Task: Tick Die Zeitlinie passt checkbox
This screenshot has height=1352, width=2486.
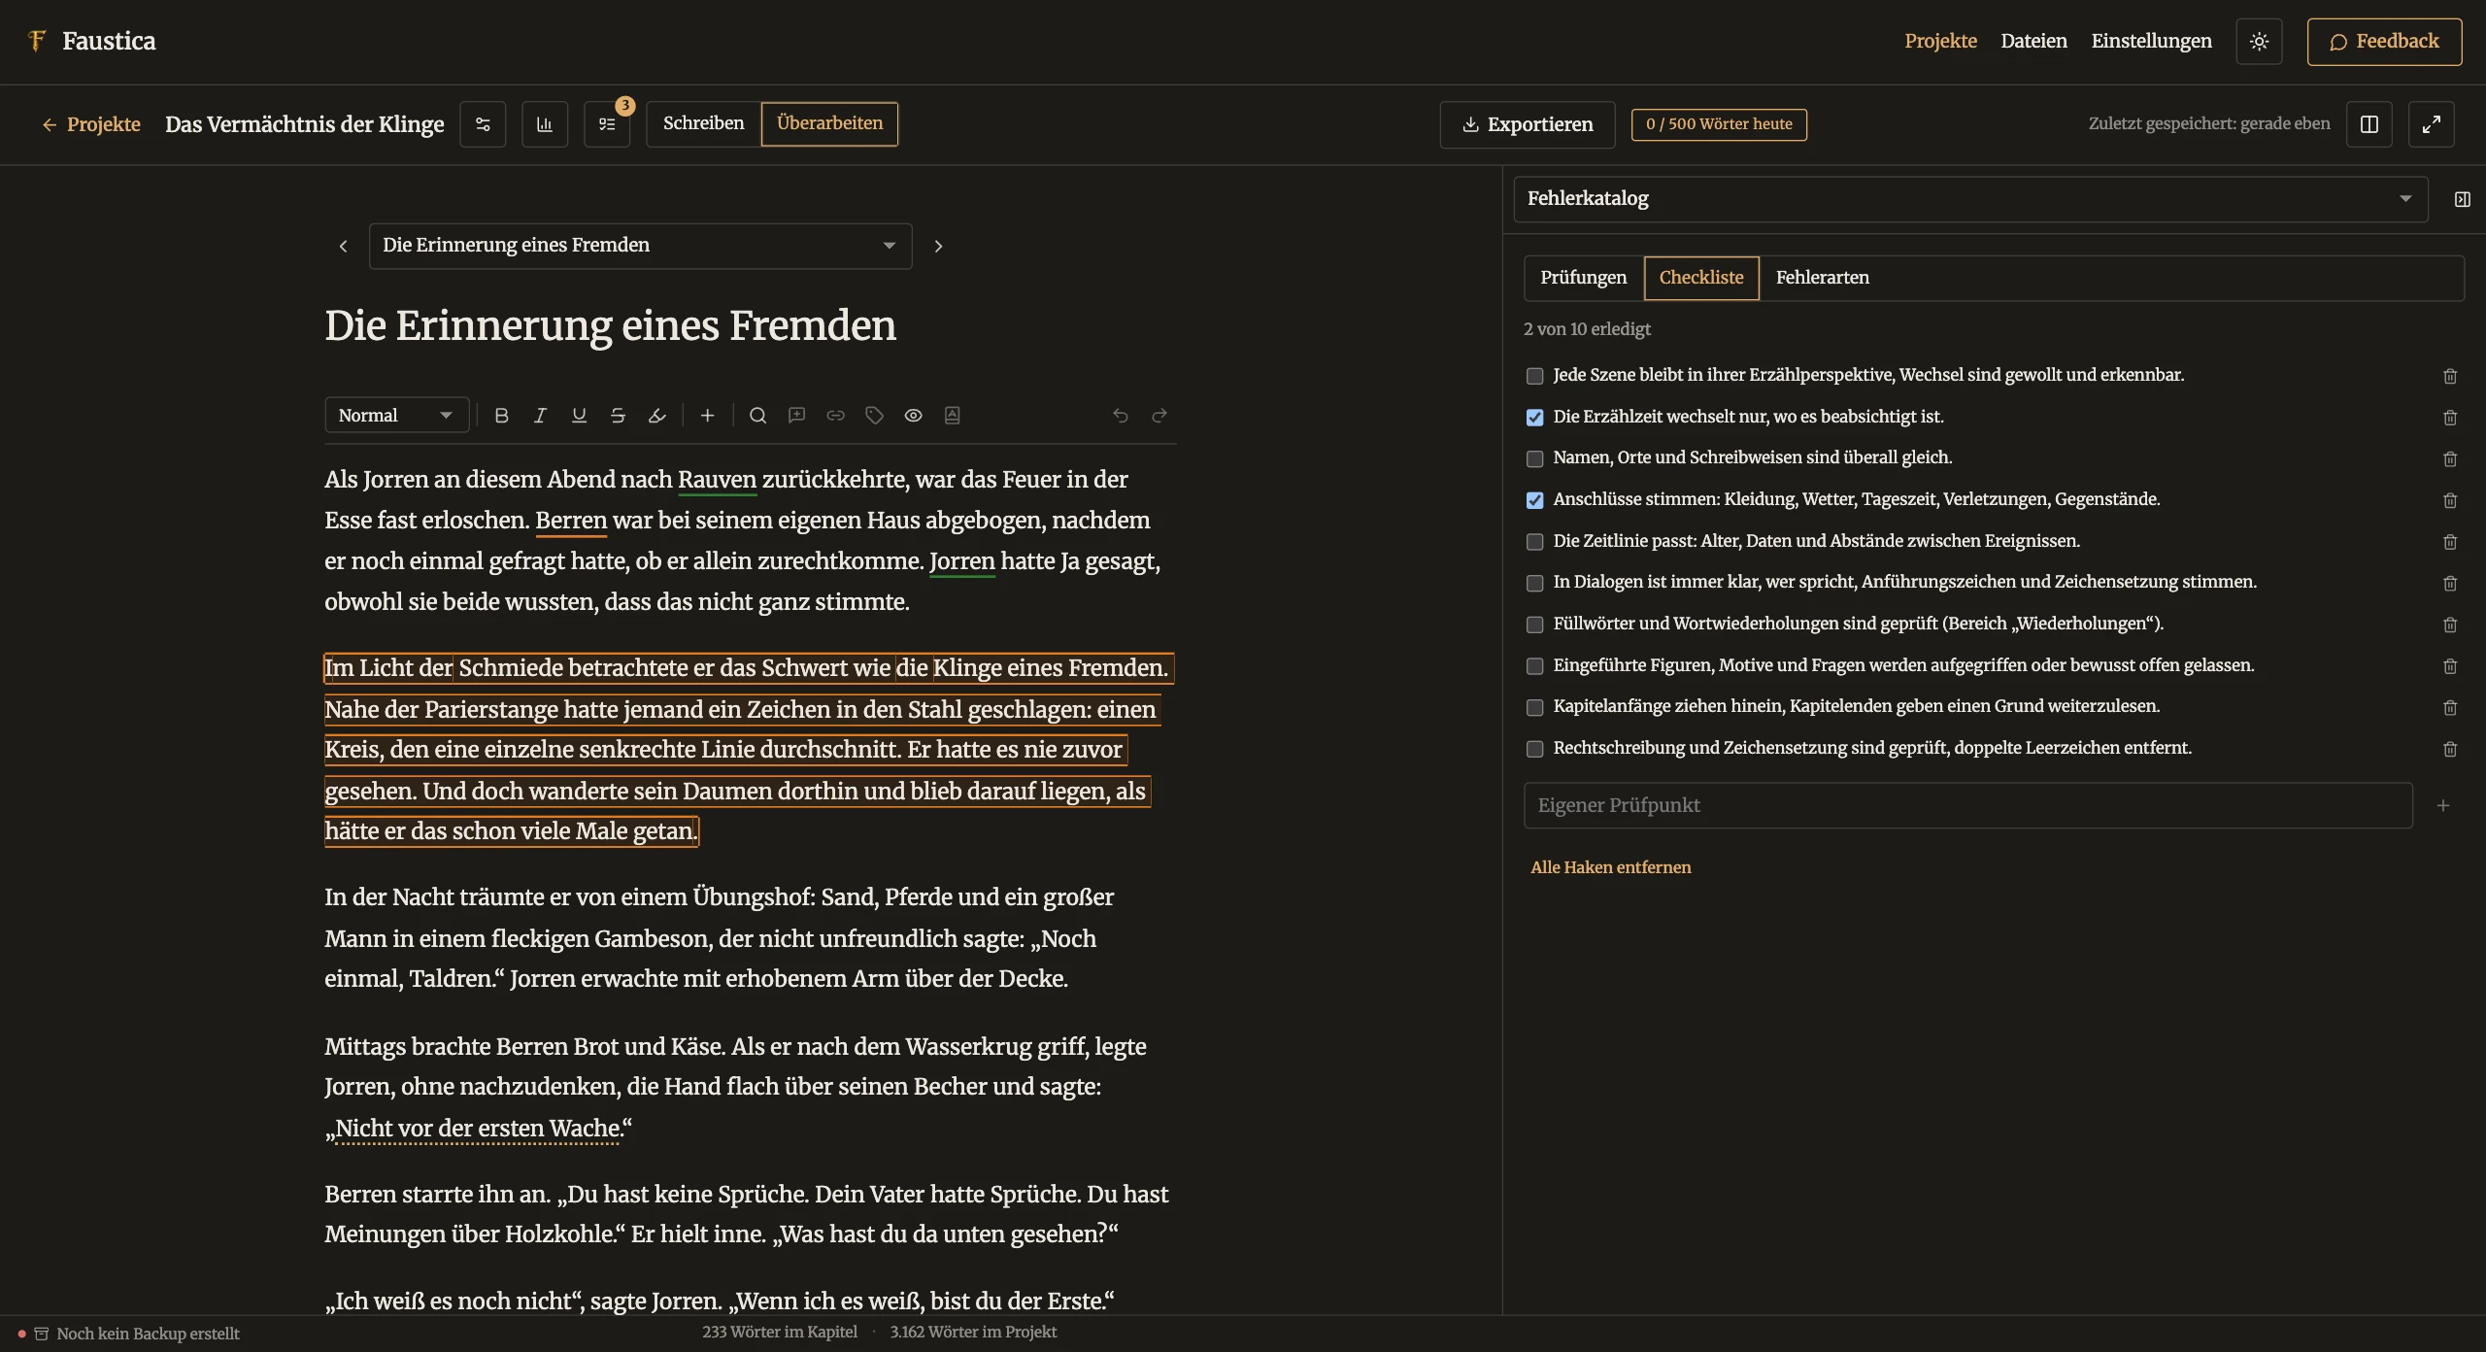Action: click(x=1535, y=542)
